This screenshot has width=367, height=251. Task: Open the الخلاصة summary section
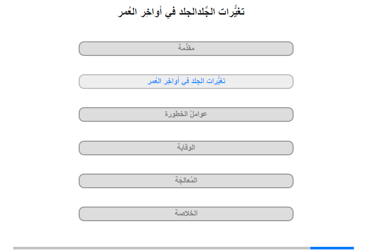[186, 214]
